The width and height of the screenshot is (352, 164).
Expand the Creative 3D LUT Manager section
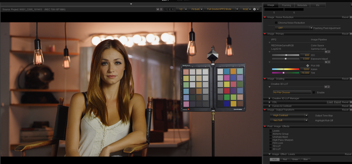[269, 98]
